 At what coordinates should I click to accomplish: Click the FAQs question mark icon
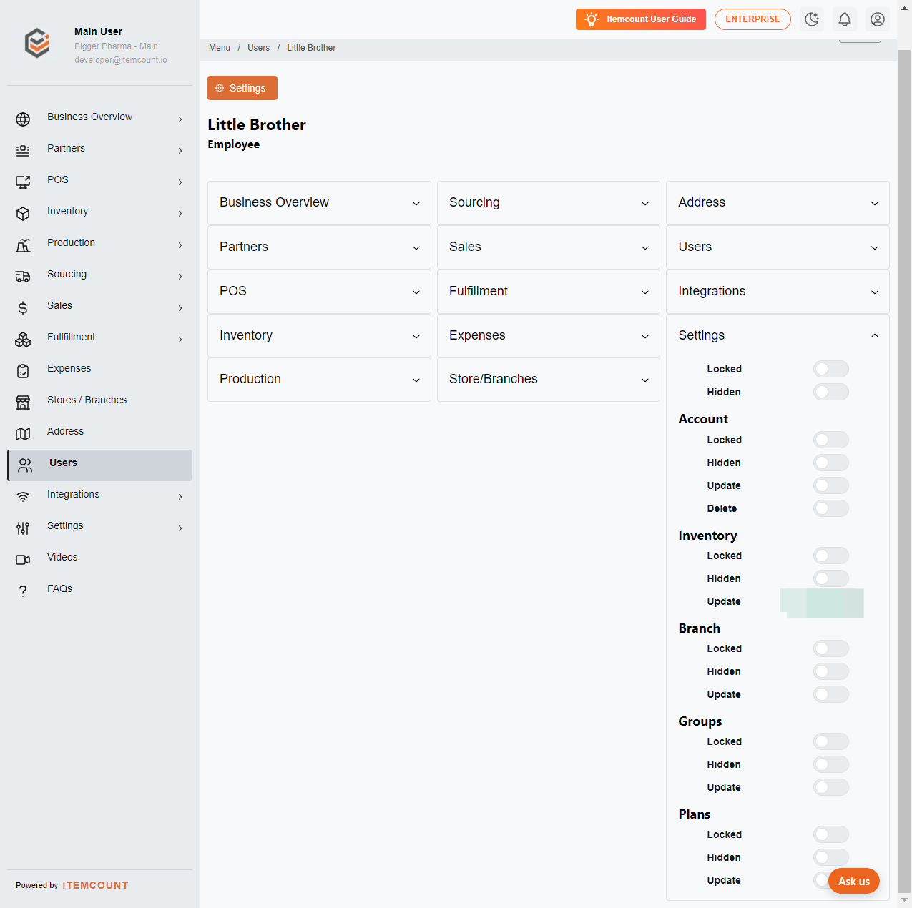[23, 591]
